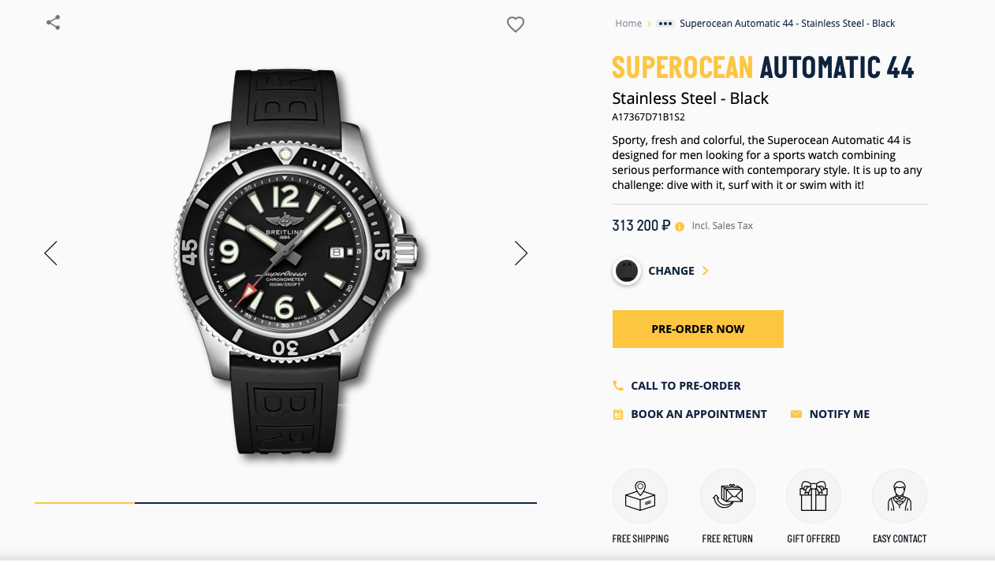This screenshot has width=995, height=566.
Task: Click the Home breadcrumb link
Action: click(x=628, y=24)
